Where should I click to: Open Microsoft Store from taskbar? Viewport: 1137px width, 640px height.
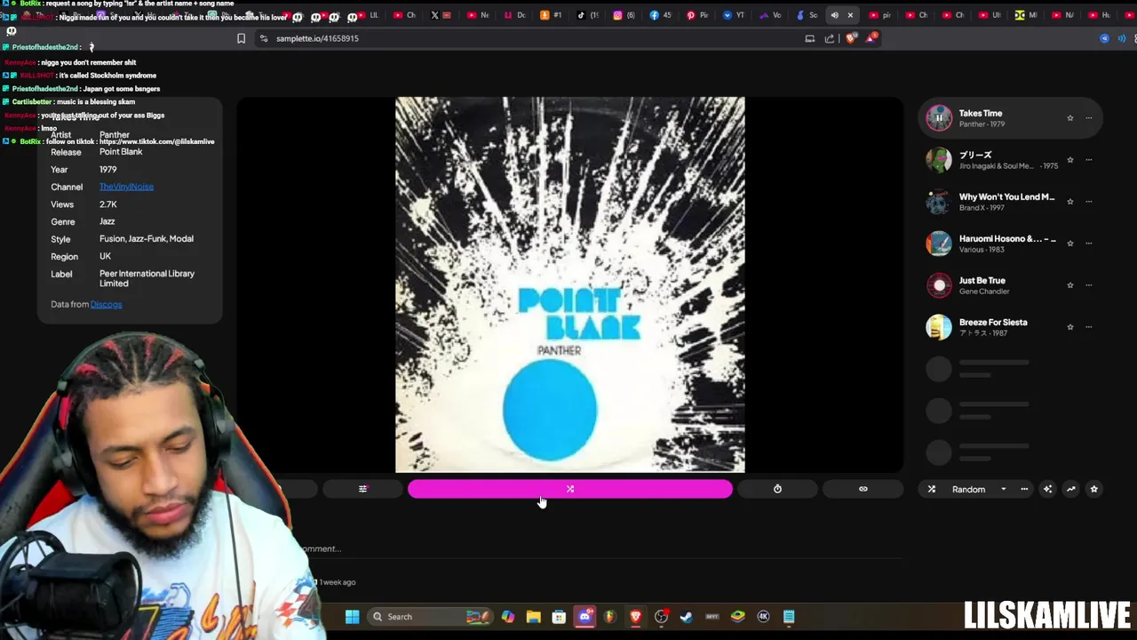click(559, 617)
